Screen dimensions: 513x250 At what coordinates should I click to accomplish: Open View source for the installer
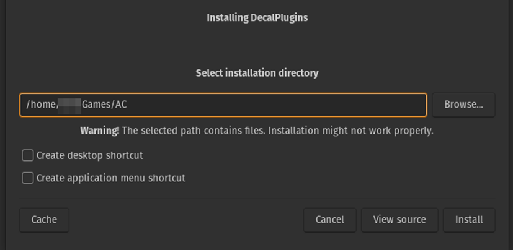399,220
